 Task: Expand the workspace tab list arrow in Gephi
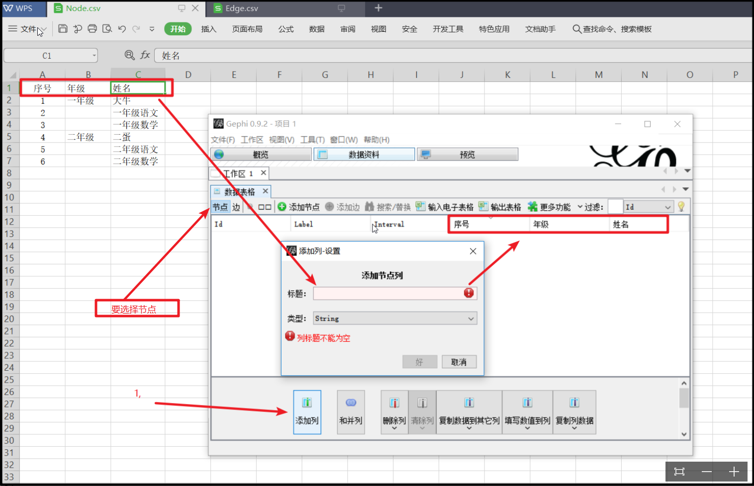click(687, 171)
